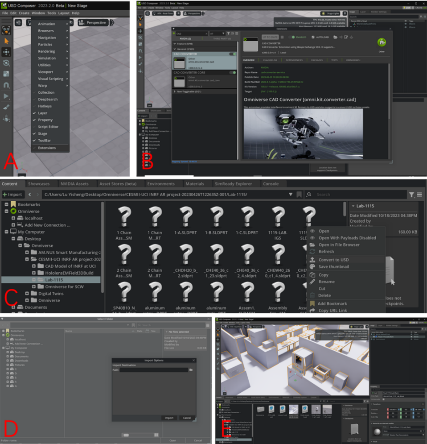
Task: Click Open With Payloads Disabled in context menu
Action: (x=347, y=238)
